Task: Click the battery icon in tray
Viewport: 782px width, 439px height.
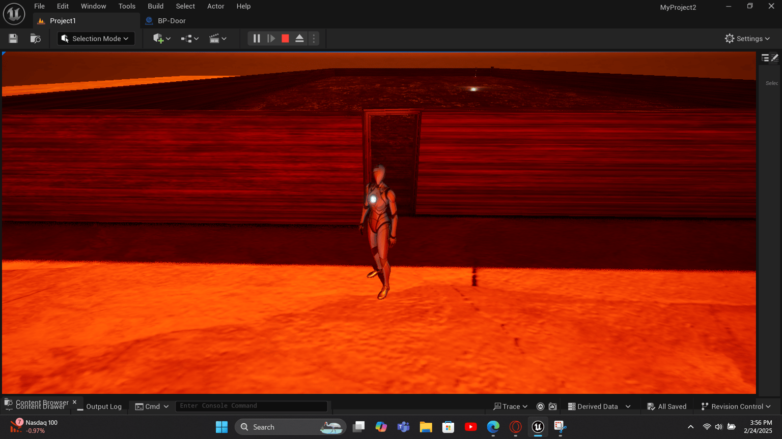Action: coord(732,427)
